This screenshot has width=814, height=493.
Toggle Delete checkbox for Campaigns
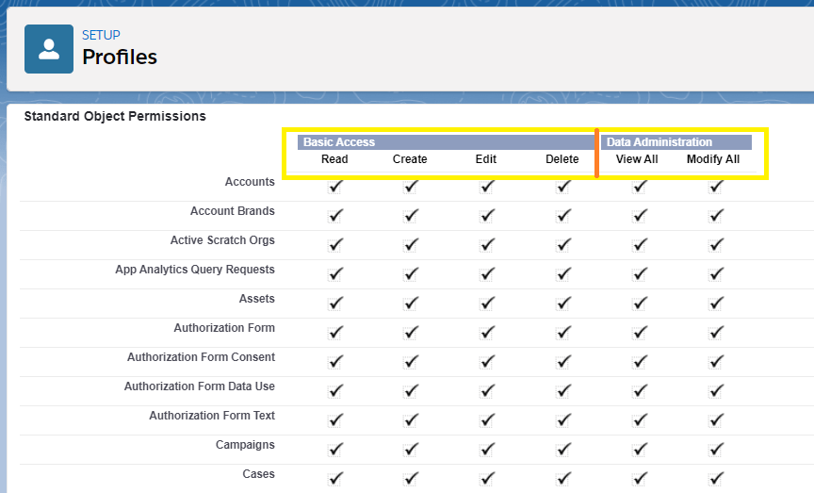(x=563, y=450)
